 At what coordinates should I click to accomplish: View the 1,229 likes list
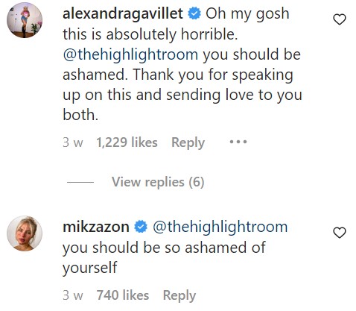127,142
